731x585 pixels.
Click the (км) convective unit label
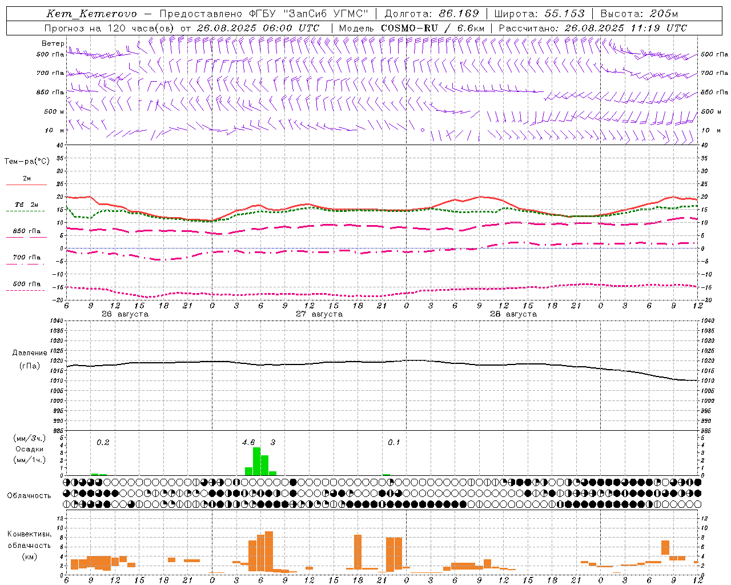(x=29, y=556)
